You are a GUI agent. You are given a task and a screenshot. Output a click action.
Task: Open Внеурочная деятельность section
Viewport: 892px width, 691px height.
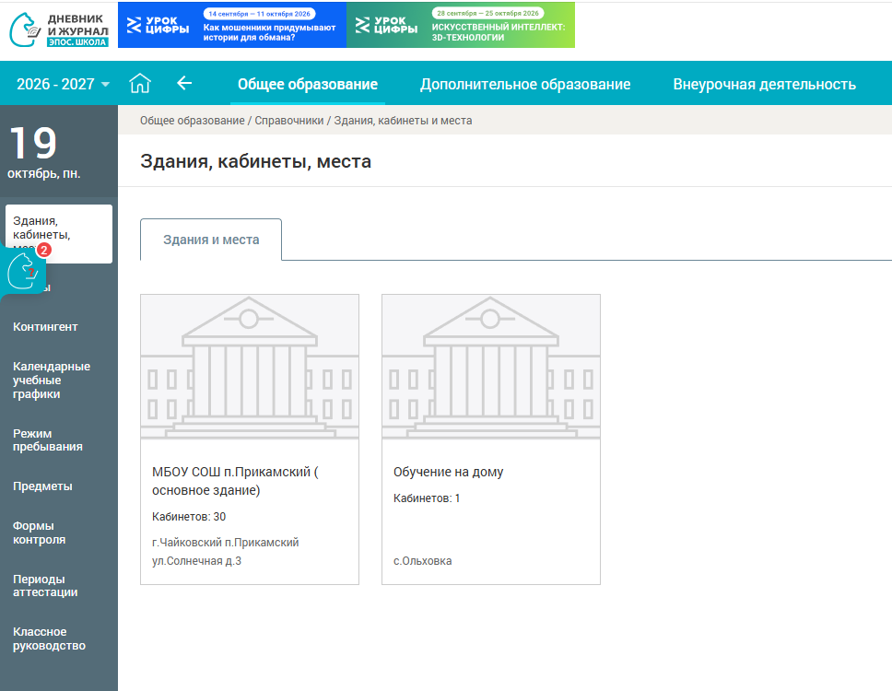tap(764, 84)
